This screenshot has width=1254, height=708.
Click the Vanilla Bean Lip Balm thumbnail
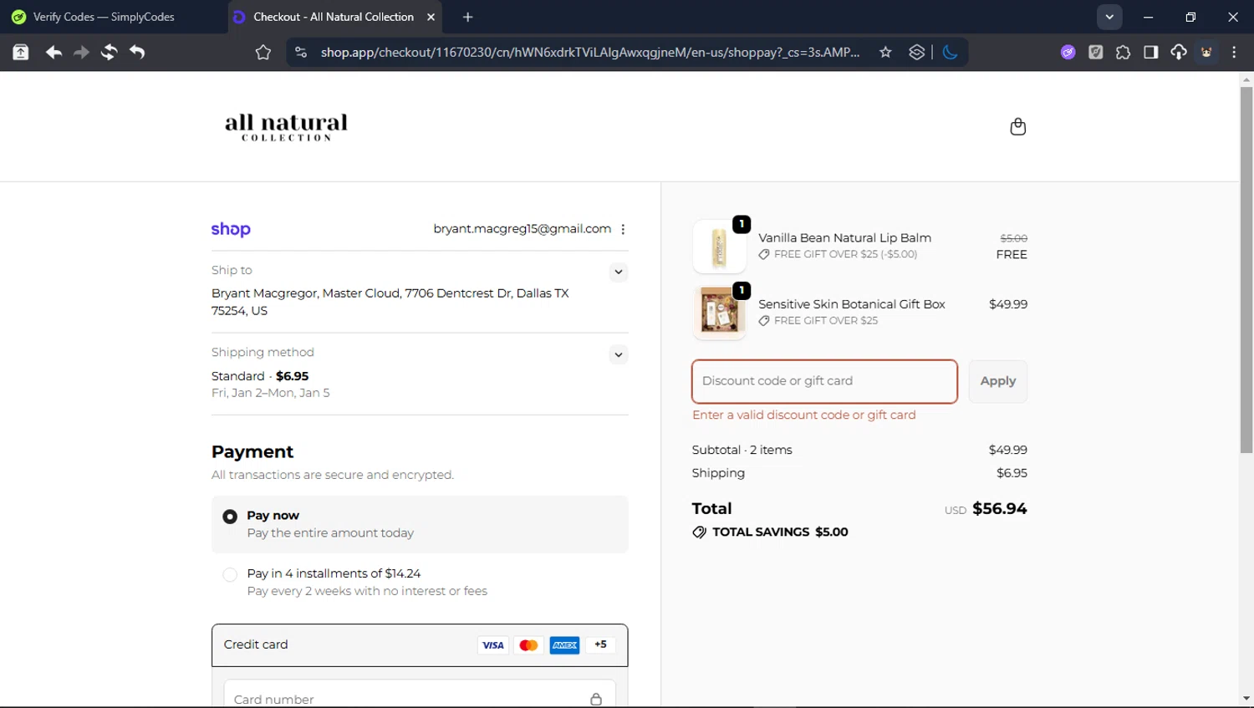pyautogui.click(x=719, y=247)
